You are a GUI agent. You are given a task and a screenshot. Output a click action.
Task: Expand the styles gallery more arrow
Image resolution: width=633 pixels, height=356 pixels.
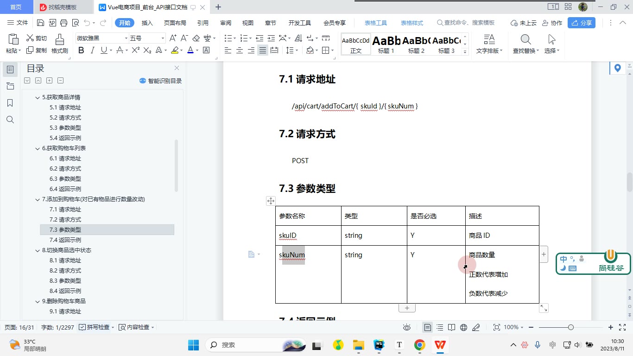click(465, 52)
